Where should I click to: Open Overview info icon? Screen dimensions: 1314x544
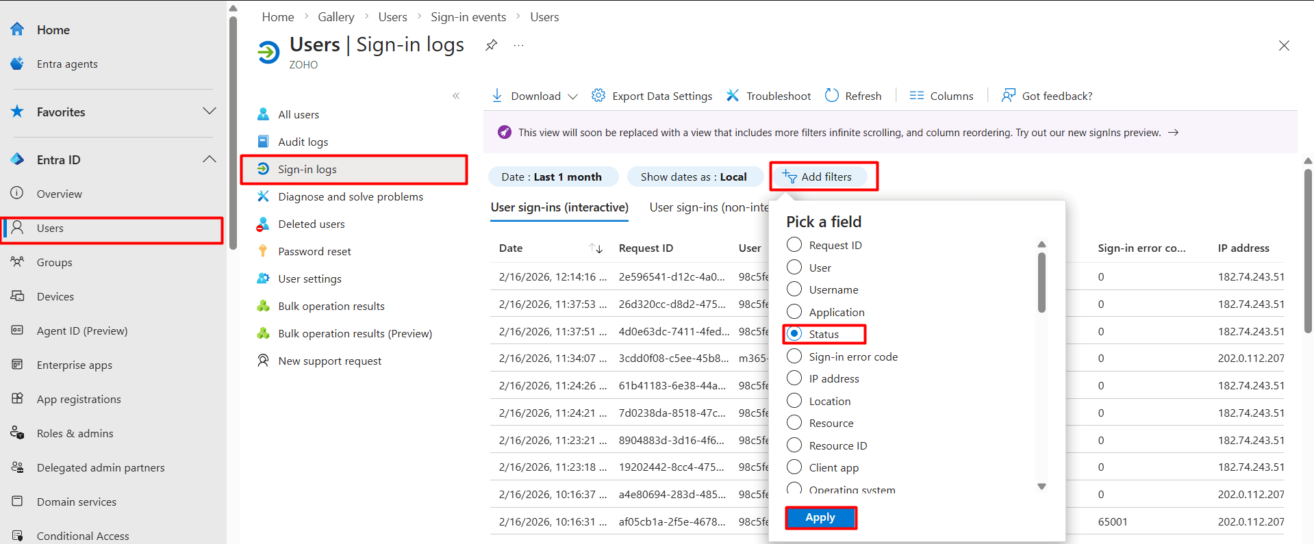click(x=17, y=193)
